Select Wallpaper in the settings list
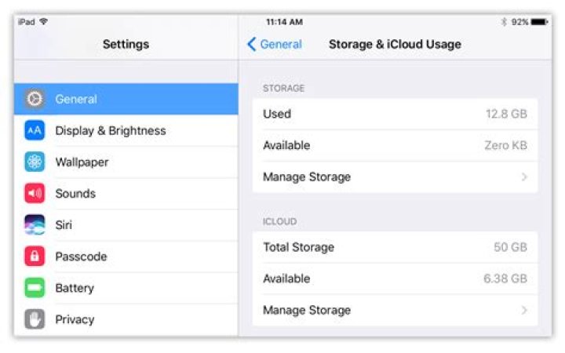 point(82,162)
